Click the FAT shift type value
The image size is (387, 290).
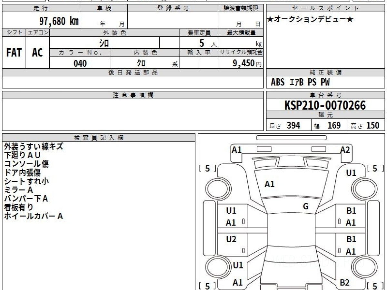[14, 53]
